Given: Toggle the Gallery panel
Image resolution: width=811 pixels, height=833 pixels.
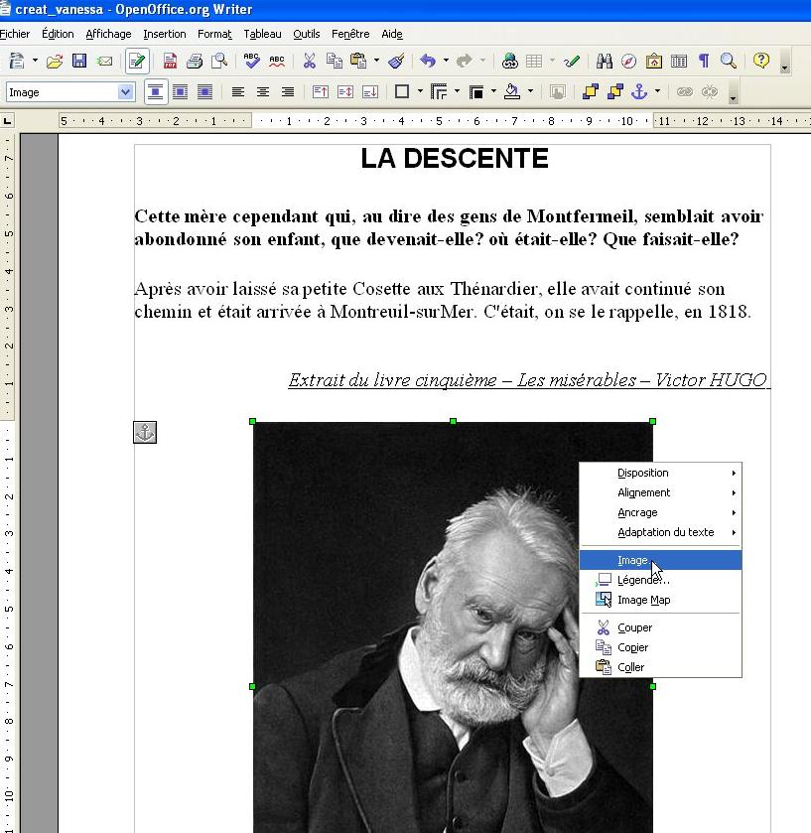Looking at the screenshot, I should click(x=654, y=62).
